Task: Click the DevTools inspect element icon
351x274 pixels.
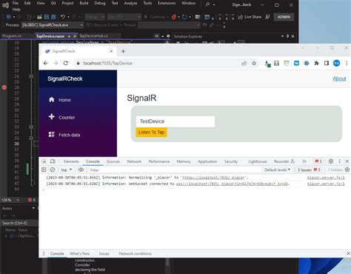Action: point(44,161)
